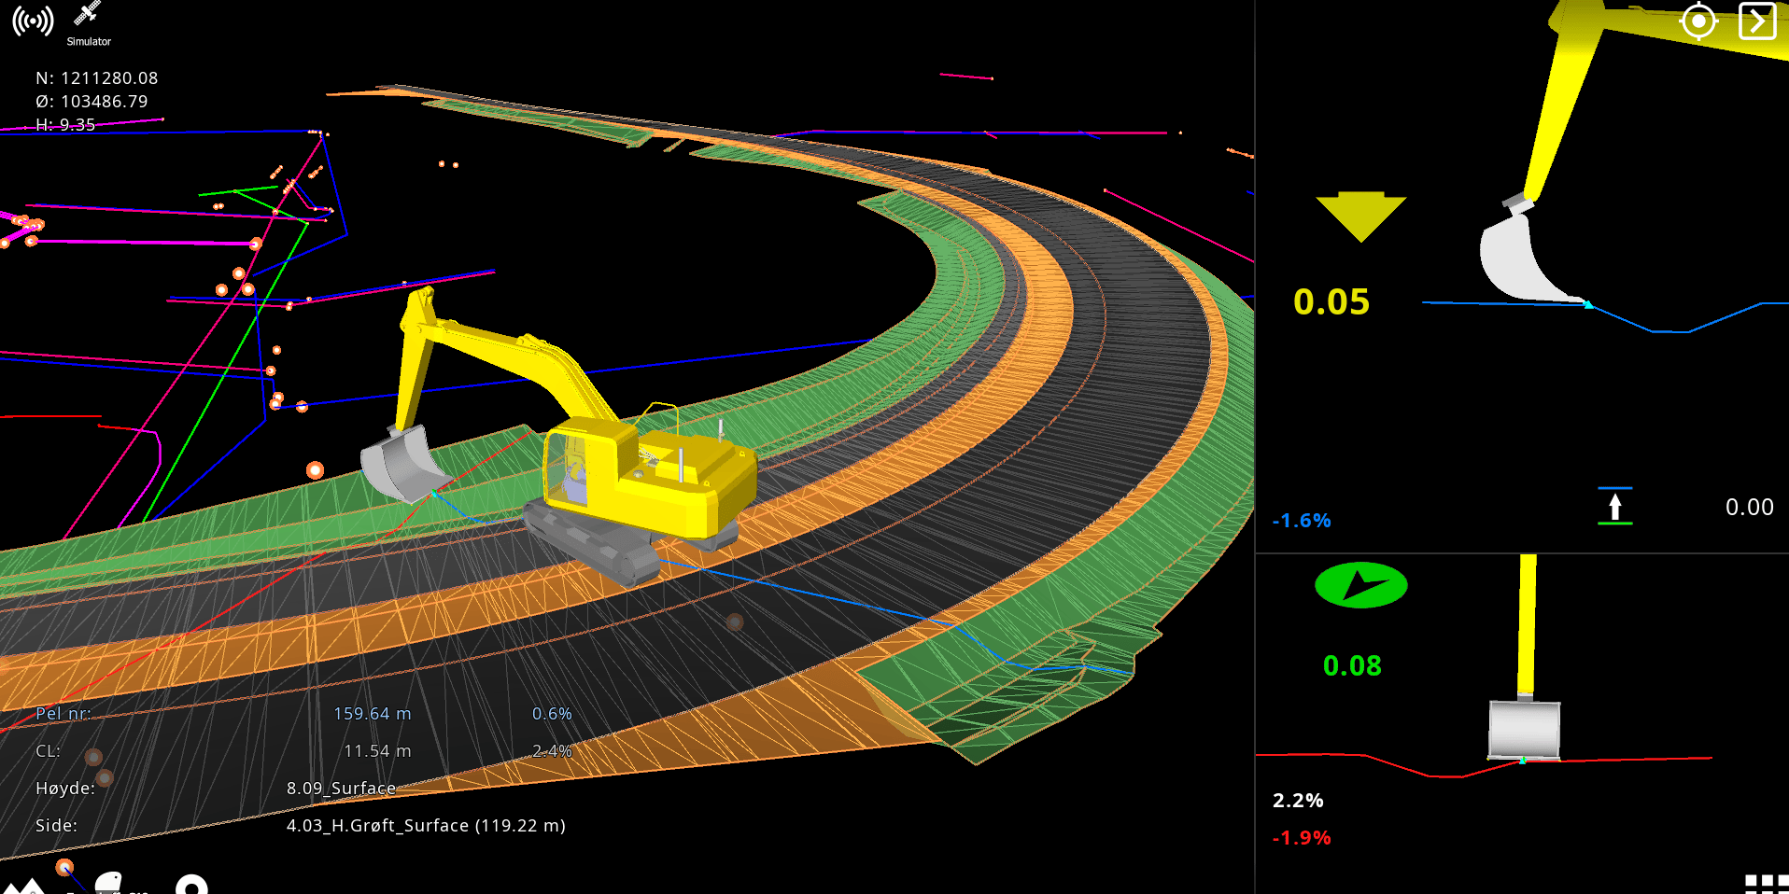The image size is (1789, 894).
Task: Click the Side: label
Action: pyautogui.click(x=56, y=826)
